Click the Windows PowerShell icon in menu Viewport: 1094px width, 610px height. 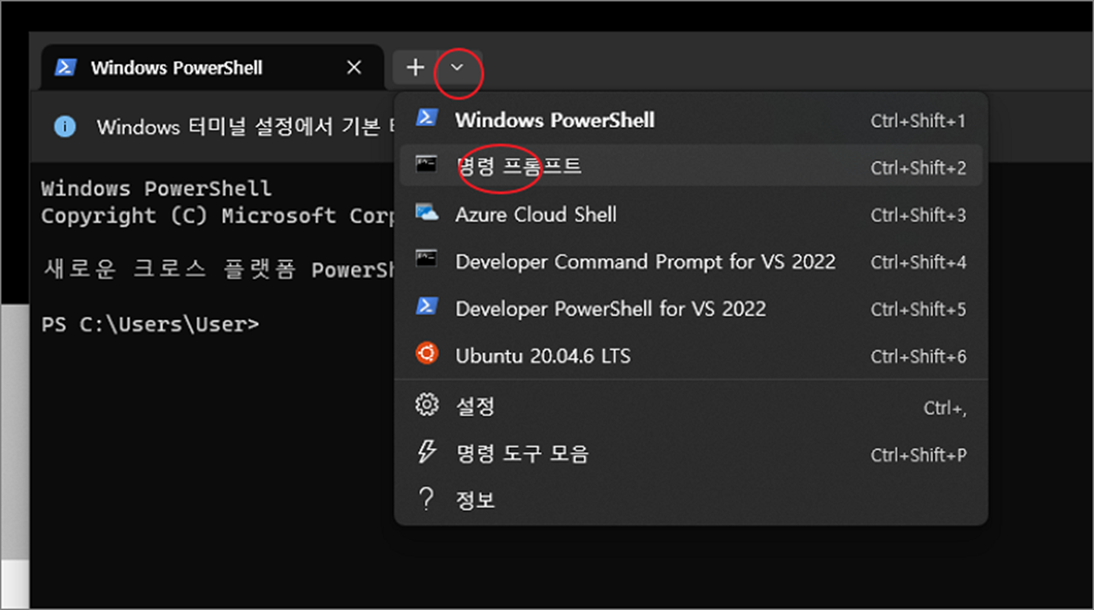(427, 117)
